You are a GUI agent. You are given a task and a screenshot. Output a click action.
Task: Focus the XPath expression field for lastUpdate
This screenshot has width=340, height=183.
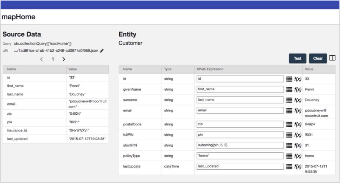point(240,166)
